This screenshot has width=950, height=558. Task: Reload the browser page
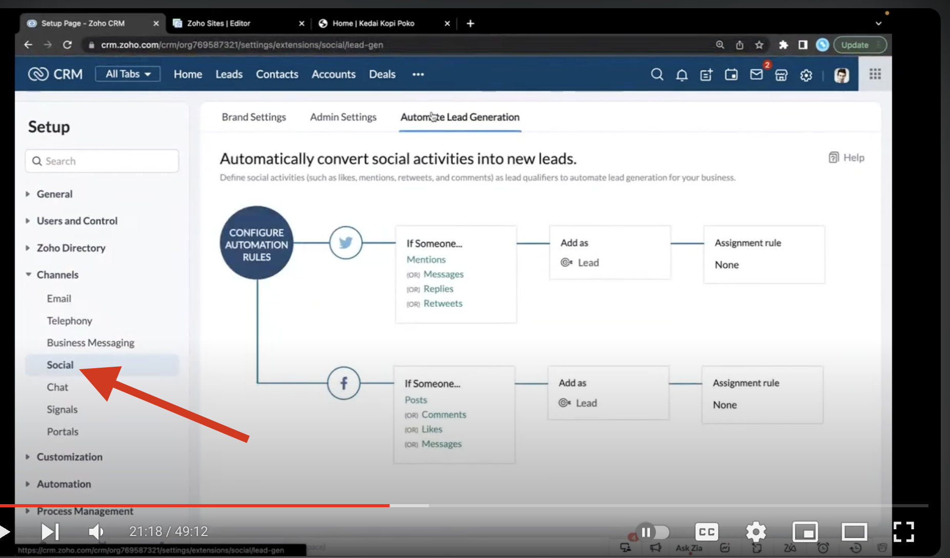pos(67,45)
